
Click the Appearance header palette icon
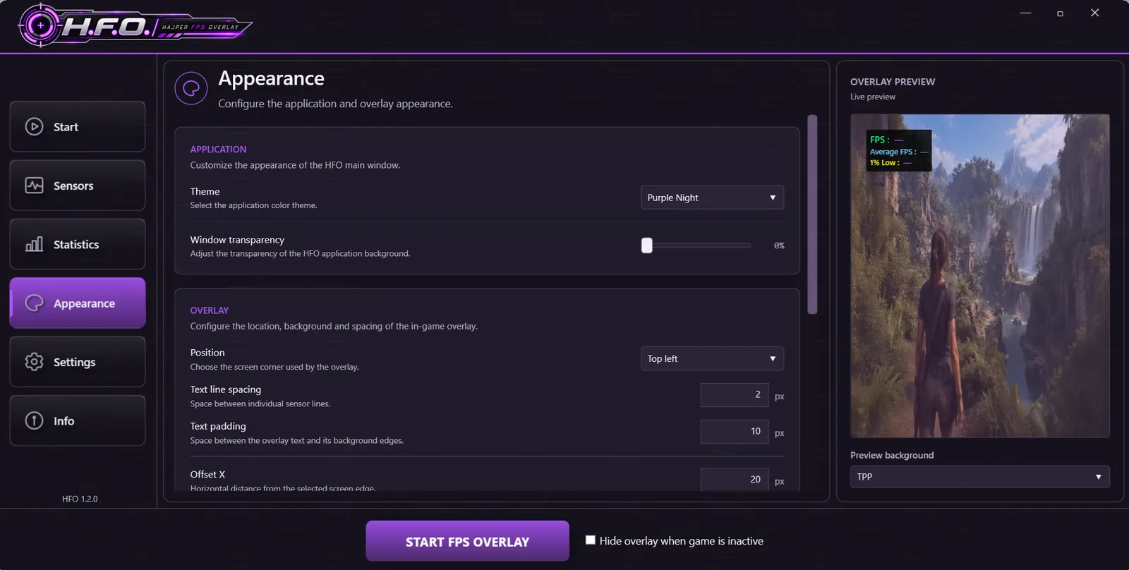click(191, 88)
